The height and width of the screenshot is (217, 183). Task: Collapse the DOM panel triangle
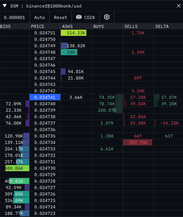click(5, 6)
